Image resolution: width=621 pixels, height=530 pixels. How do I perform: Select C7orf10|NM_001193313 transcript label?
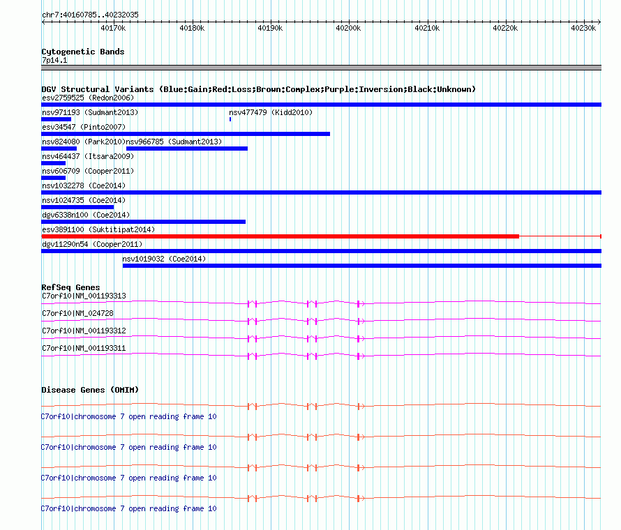pos(84,296)
